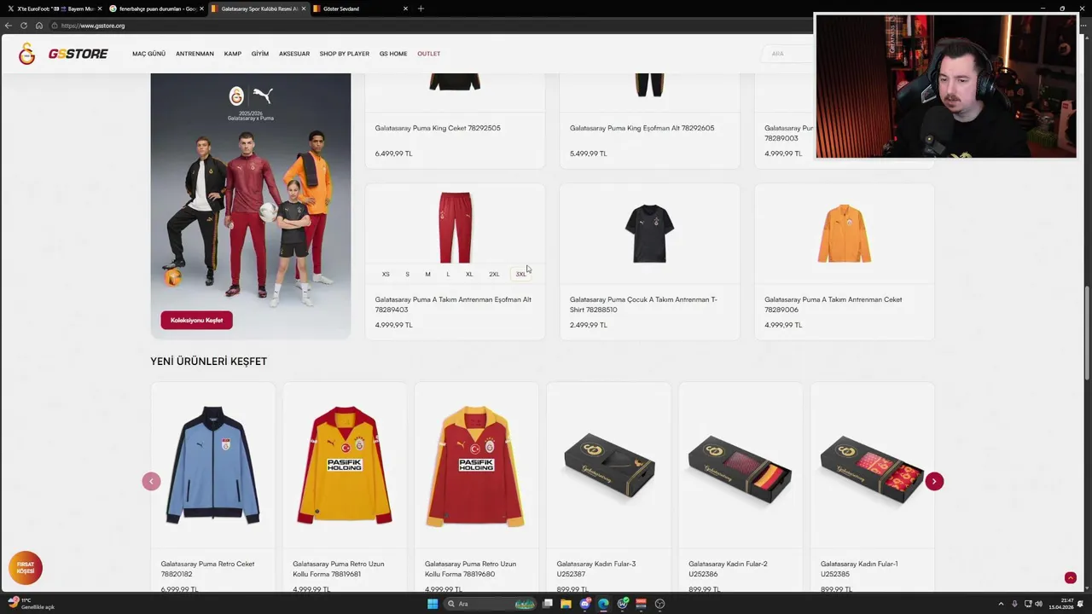This screenshot has width=1092, height=614.
Task: Open Kadın Fular-2 box image
Action: [741, 468]
